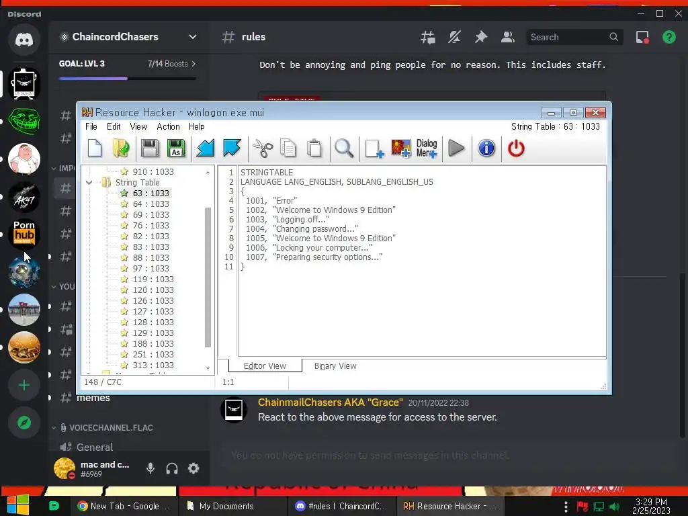This screenshot has width=688, height=516.
Task: Open Discord direct messages home icon
Action: [x=24, y=40]
